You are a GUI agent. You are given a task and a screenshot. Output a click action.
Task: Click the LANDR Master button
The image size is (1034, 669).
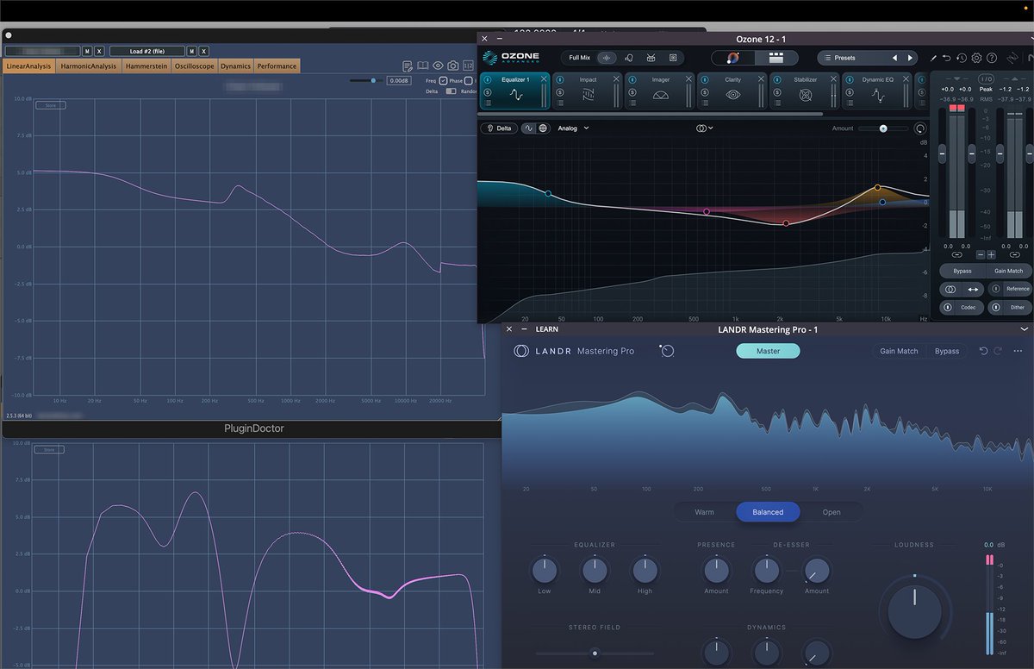point(768,351)
